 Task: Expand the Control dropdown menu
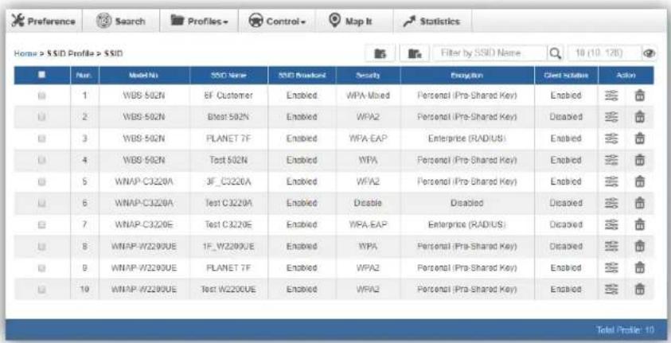click(x=277, y=21)
